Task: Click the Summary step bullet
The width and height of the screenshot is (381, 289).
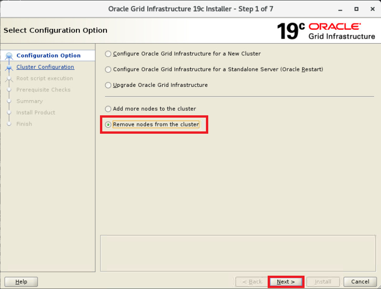Action: pos(9,101)
